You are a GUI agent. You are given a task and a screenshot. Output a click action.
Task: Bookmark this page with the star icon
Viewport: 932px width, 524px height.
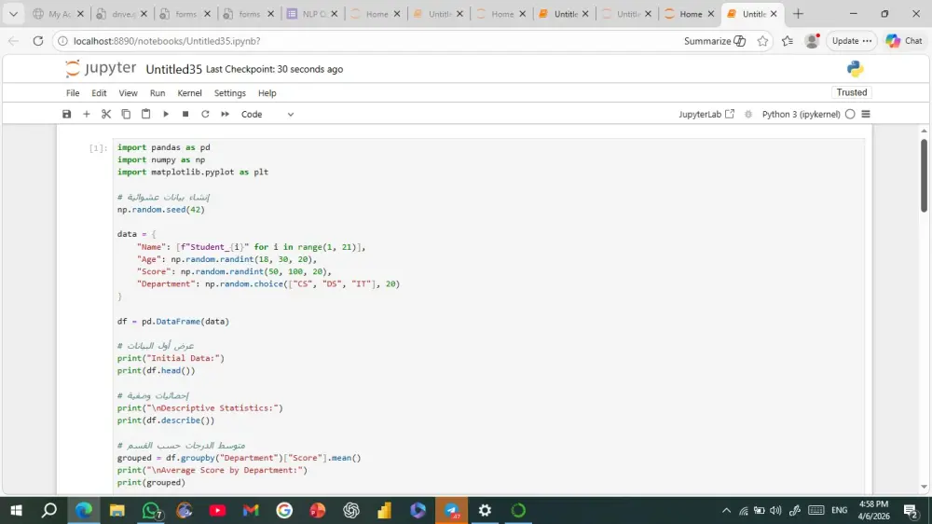762,41
